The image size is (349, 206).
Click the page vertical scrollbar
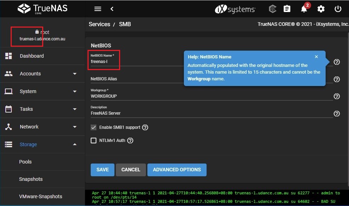348,109
